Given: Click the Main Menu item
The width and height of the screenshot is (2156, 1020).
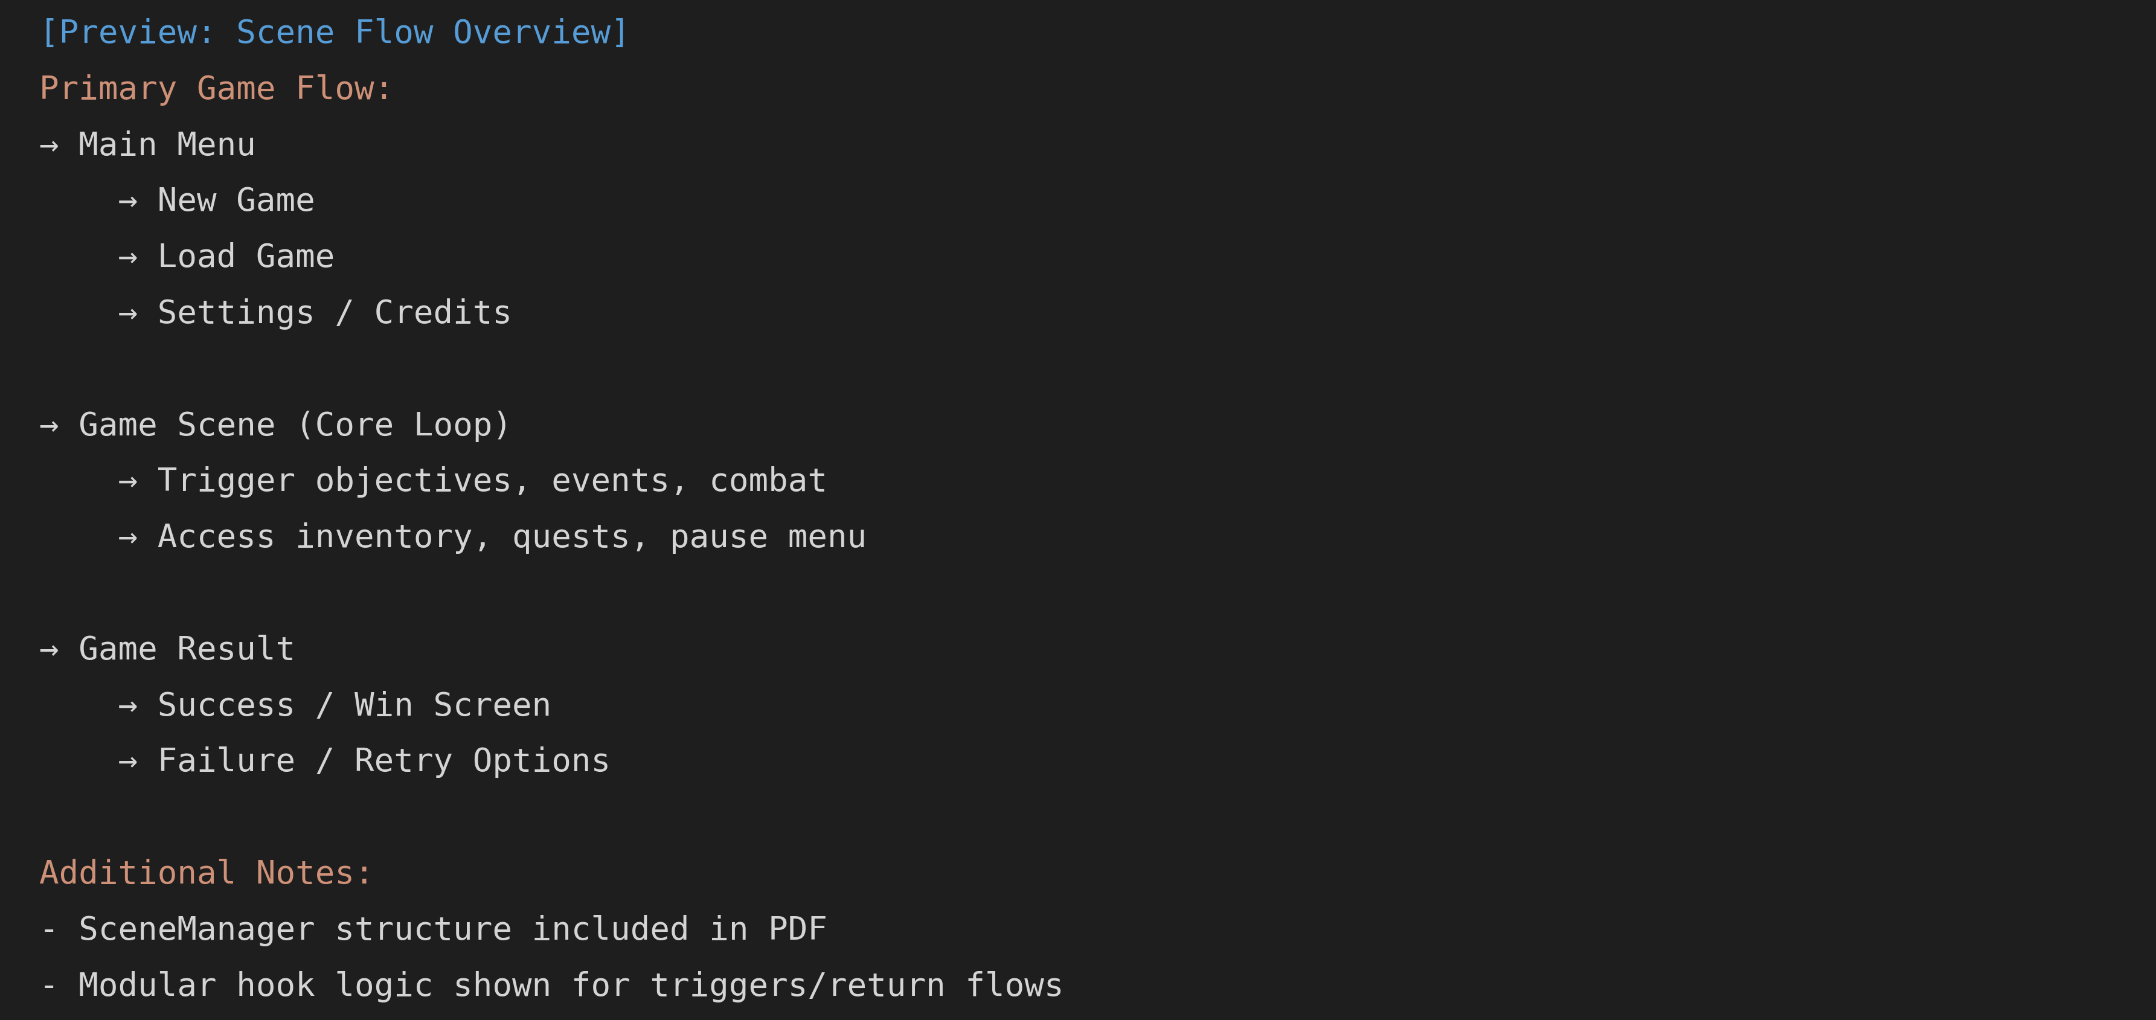Looking at the screenshot, I should [x=167, y=145].
